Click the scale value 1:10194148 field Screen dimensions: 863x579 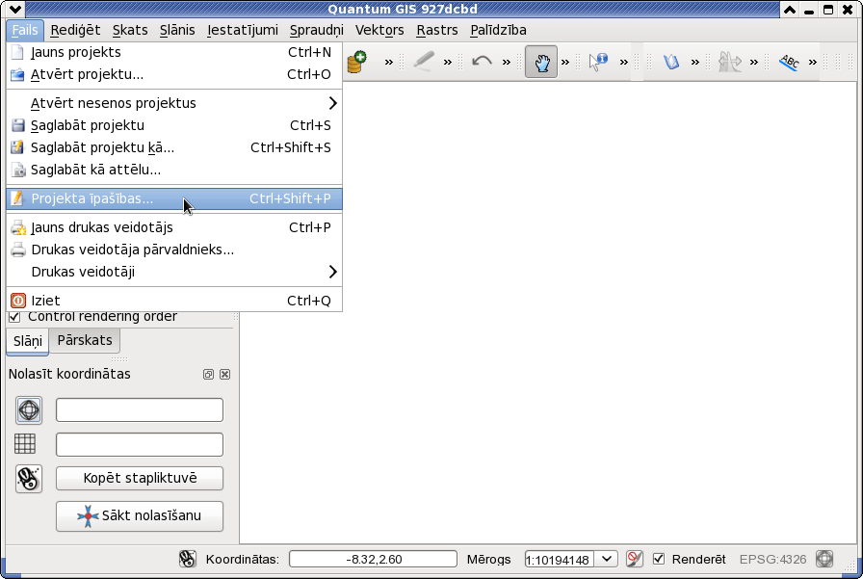coord(560,559)
